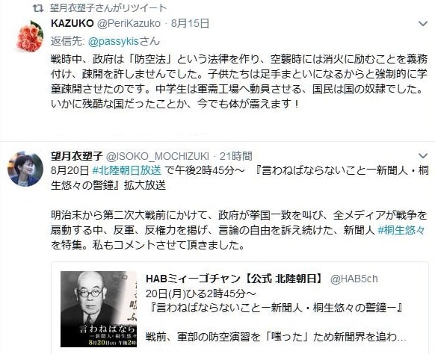Open 望月衣塑子's profile photo avatar
The height and width of the screenshot is (354, 435).
coord(25,169)
